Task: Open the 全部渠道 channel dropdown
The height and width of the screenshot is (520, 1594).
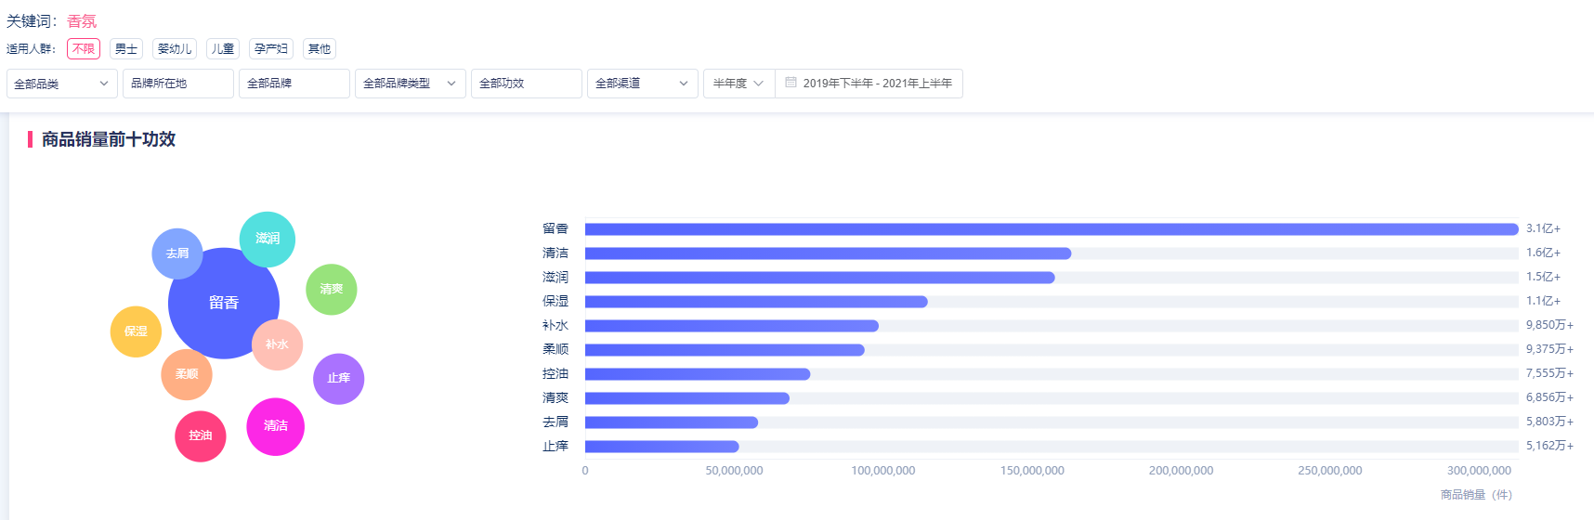Action: click(x=642, y=84)
